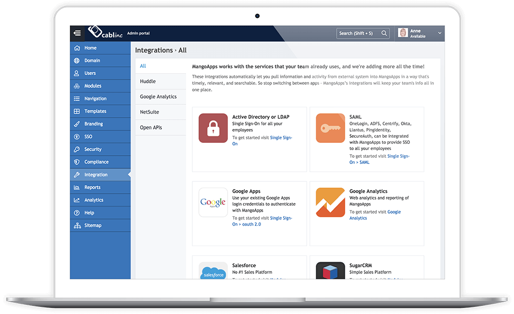The width and height of the screenshot is (514, 314).
Task: Click the Domain globe icon
Action: 77,61
